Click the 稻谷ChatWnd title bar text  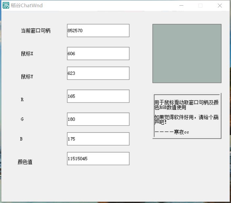27,6
